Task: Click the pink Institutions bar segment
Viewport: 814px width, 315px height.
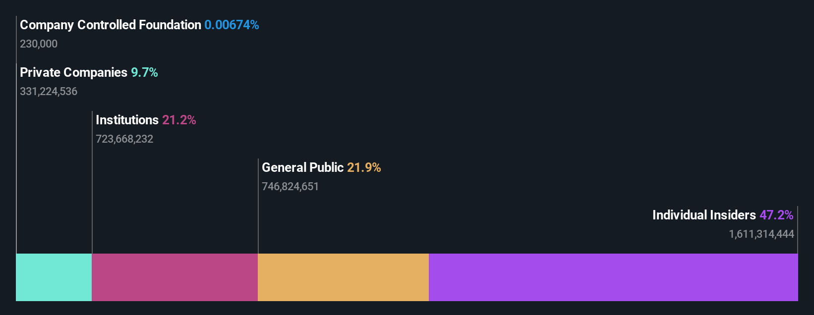Action: click(175, 277)
